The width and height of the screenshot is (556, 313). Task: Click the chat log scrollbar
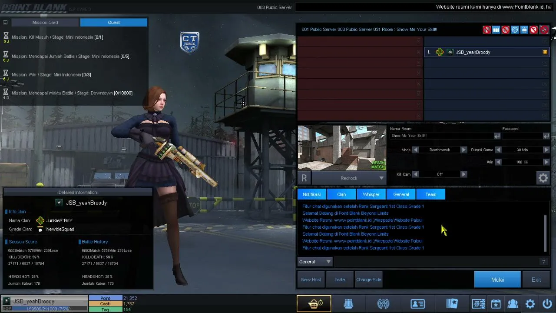click(545, 233)
